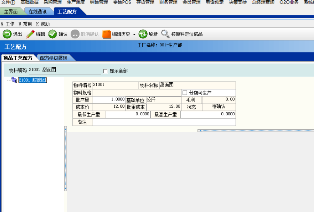
Task: Switch to the 主界面 tab
Action: click(11, 12)
